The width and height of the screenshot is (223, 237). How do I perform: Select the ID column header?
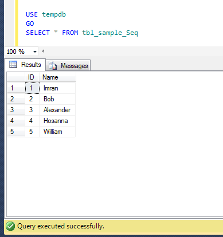(x=32, y=77)
